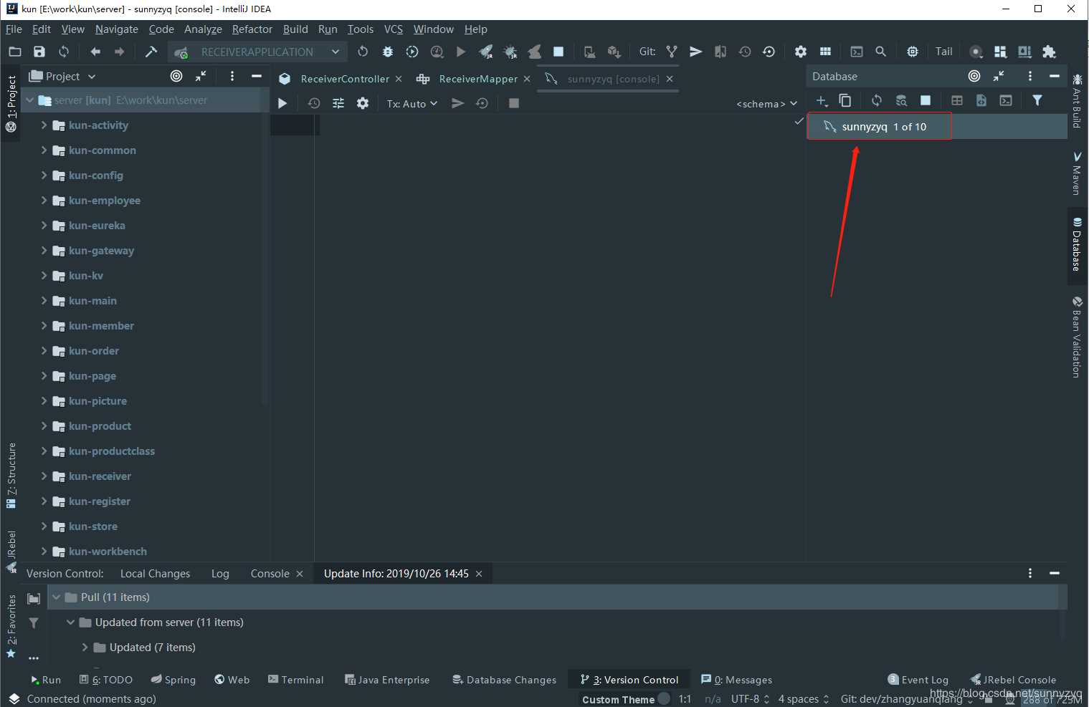Click the Debug bug icon

(388, 52)
